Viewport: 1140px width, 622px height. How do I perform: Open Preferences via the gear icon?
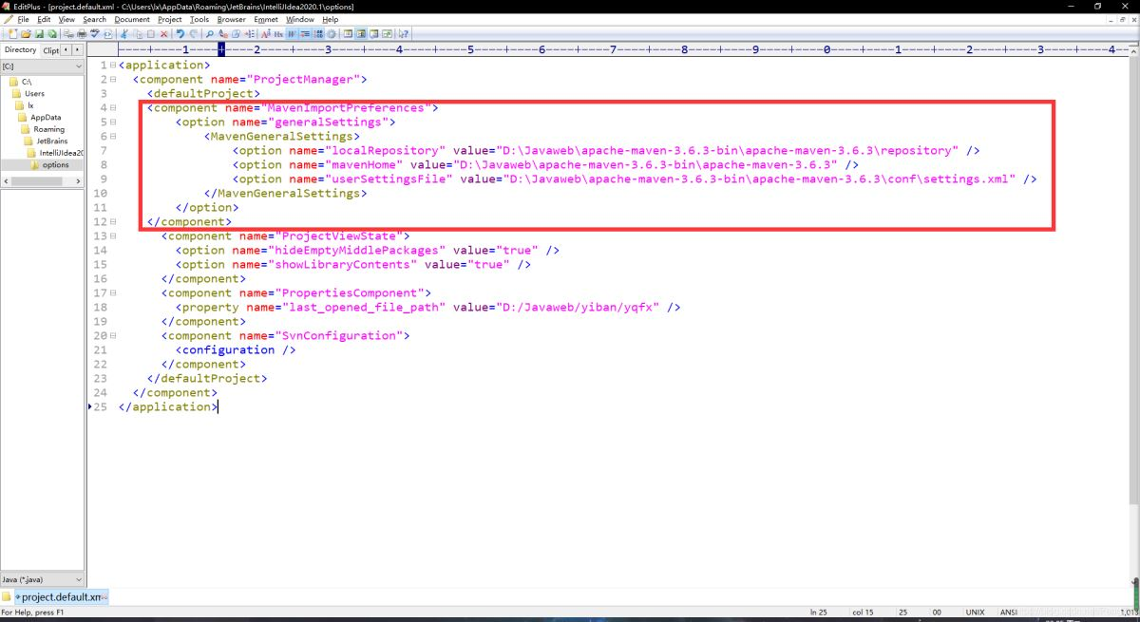pyautogui.click(x=332, y=34)
